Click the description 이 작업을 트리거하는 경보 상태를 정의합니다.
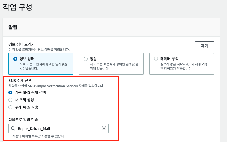The image size is (227, 142). (39, 50)
